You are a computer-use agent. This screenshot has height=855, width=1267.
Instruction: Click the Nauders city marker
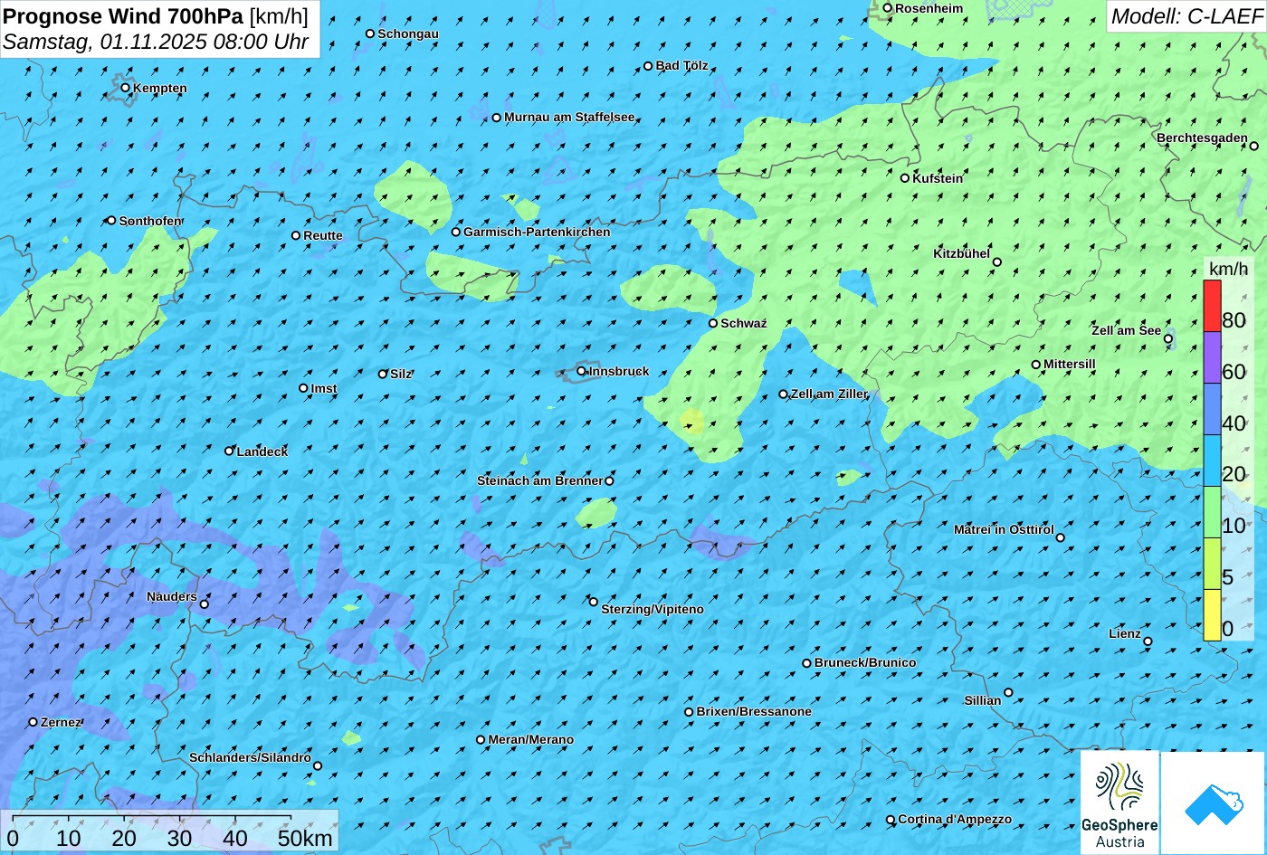click(204, 604)
